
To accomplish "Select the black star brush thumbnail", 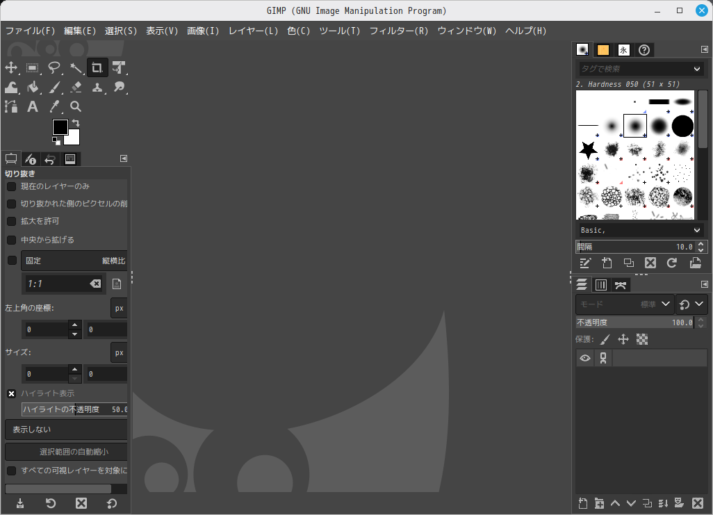I will pyautogui.click(x=588, y=149).
